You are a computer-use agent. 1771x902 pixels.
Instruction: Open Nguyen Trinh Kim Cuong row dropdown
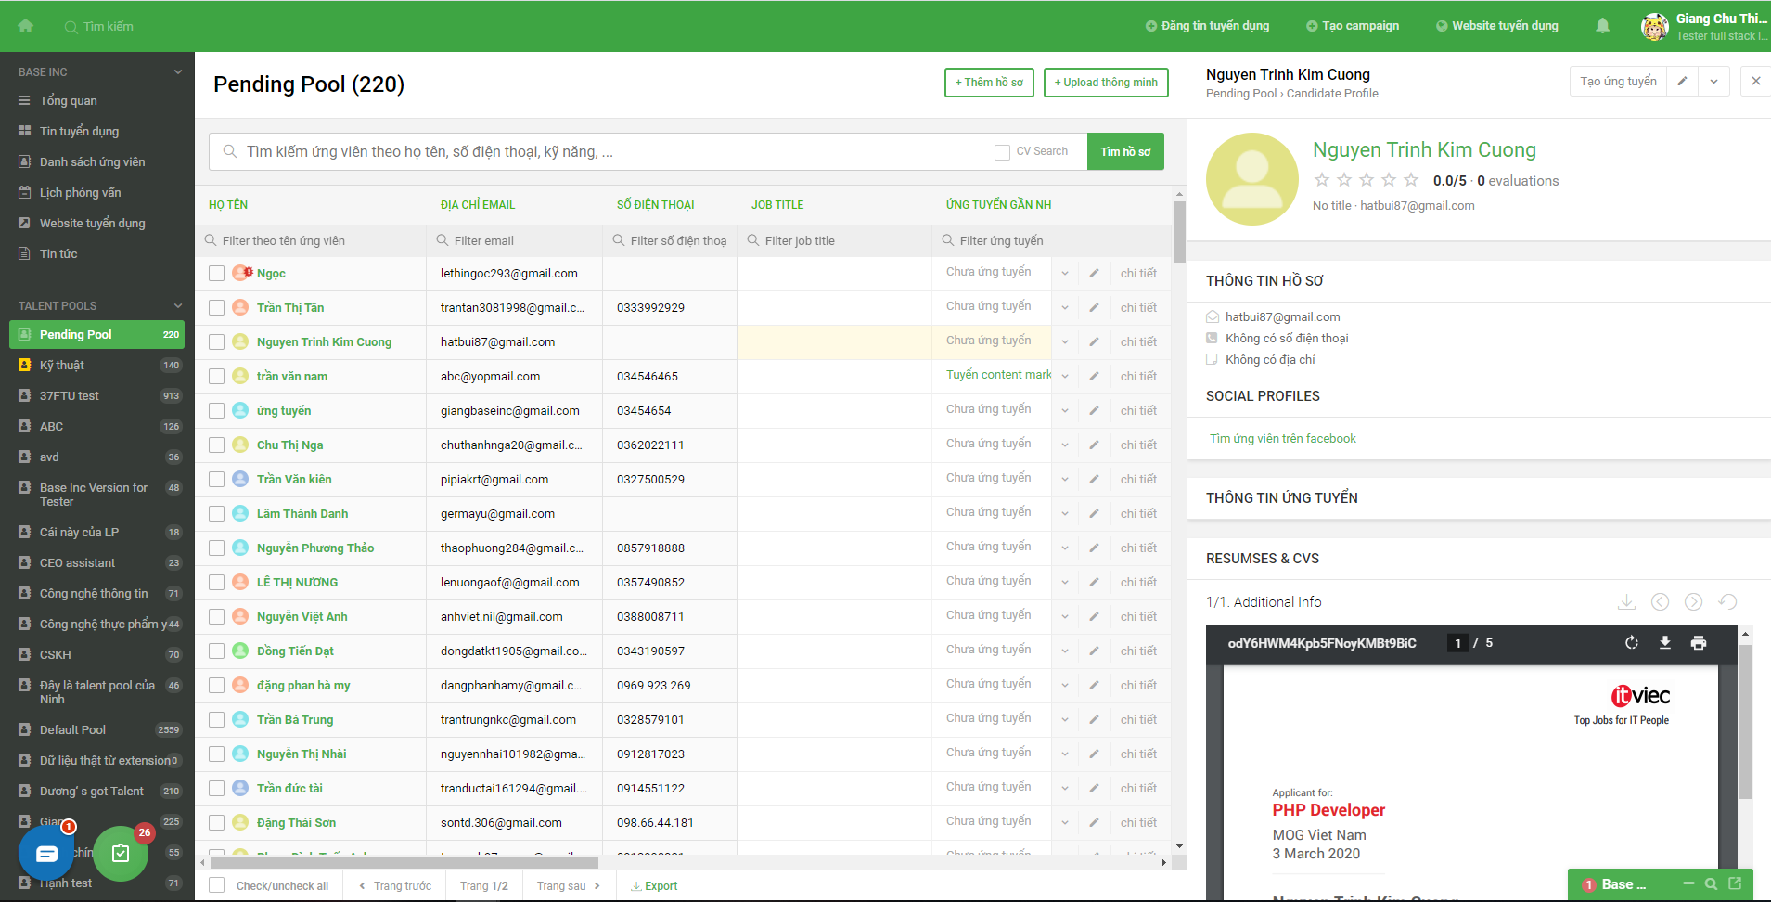1065,341
